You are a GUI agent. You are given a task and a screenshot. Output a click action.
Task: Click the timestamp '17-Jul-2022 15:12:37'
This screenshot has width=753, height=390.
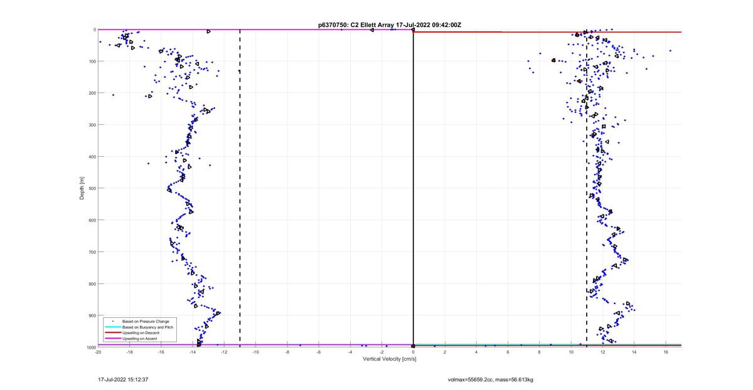click(x=123, y=379)
